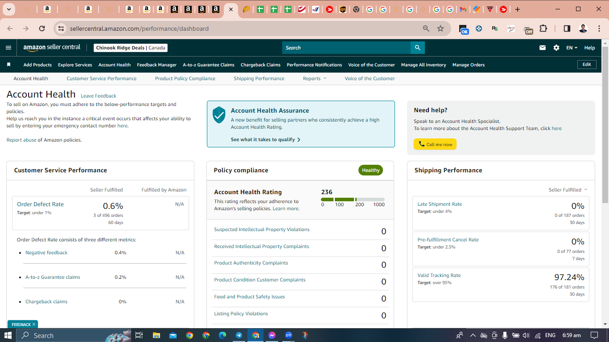Expand 'See what it takes to qualify'

(x=266, y=139)
